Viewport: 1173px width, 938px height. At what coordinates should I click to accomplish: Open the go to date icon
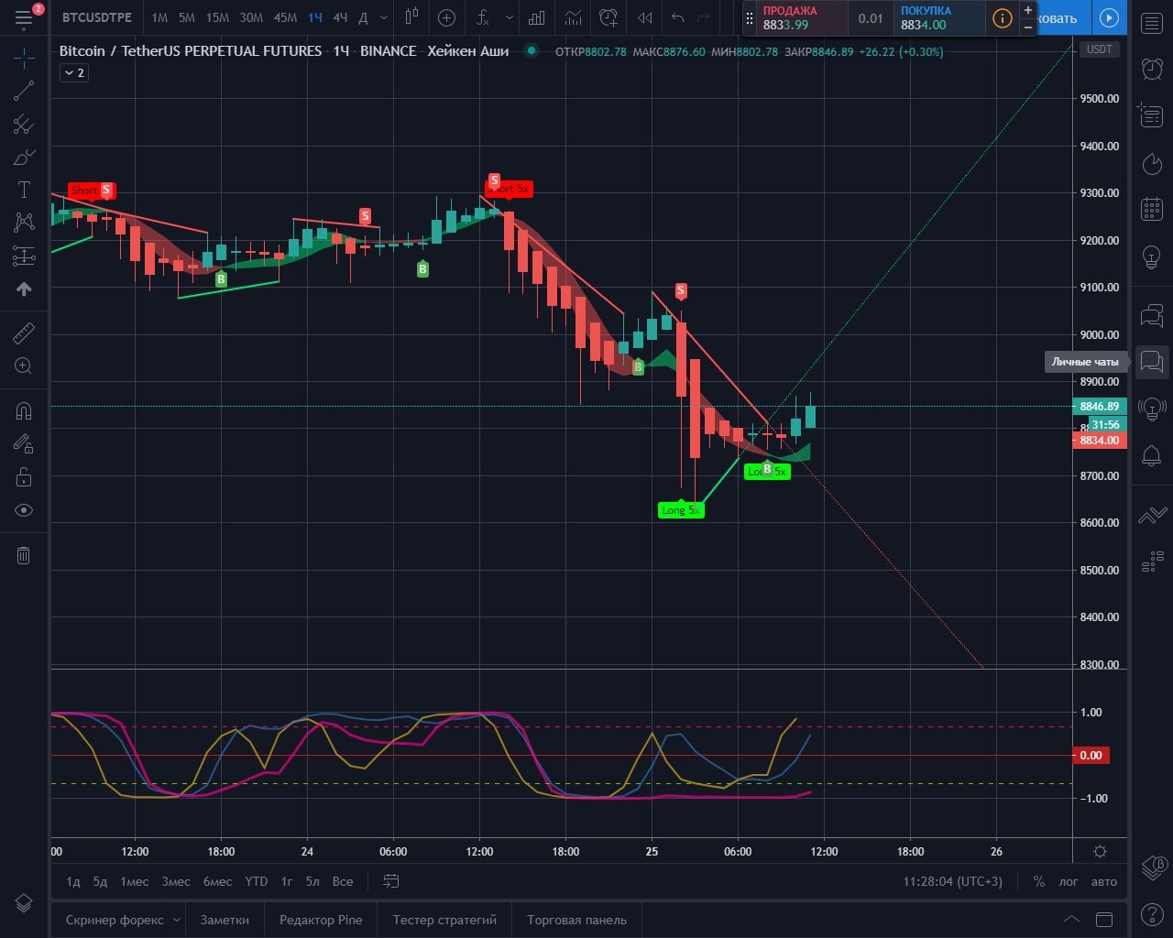[x=391, y=881]
